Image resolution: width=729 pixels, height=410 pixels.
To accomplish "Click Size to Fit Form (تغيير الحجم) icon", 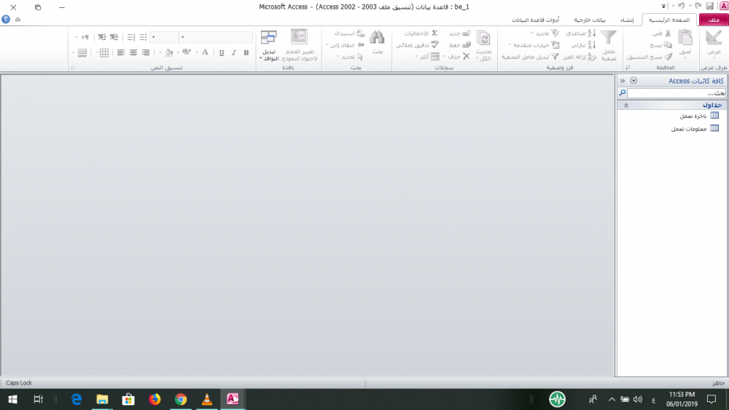I will [299, 37].
